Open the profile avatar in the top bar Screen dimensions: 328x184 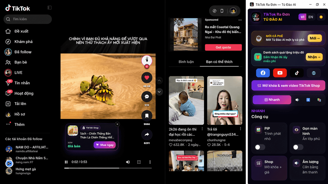pyautogui.click(x=233, y=11)
